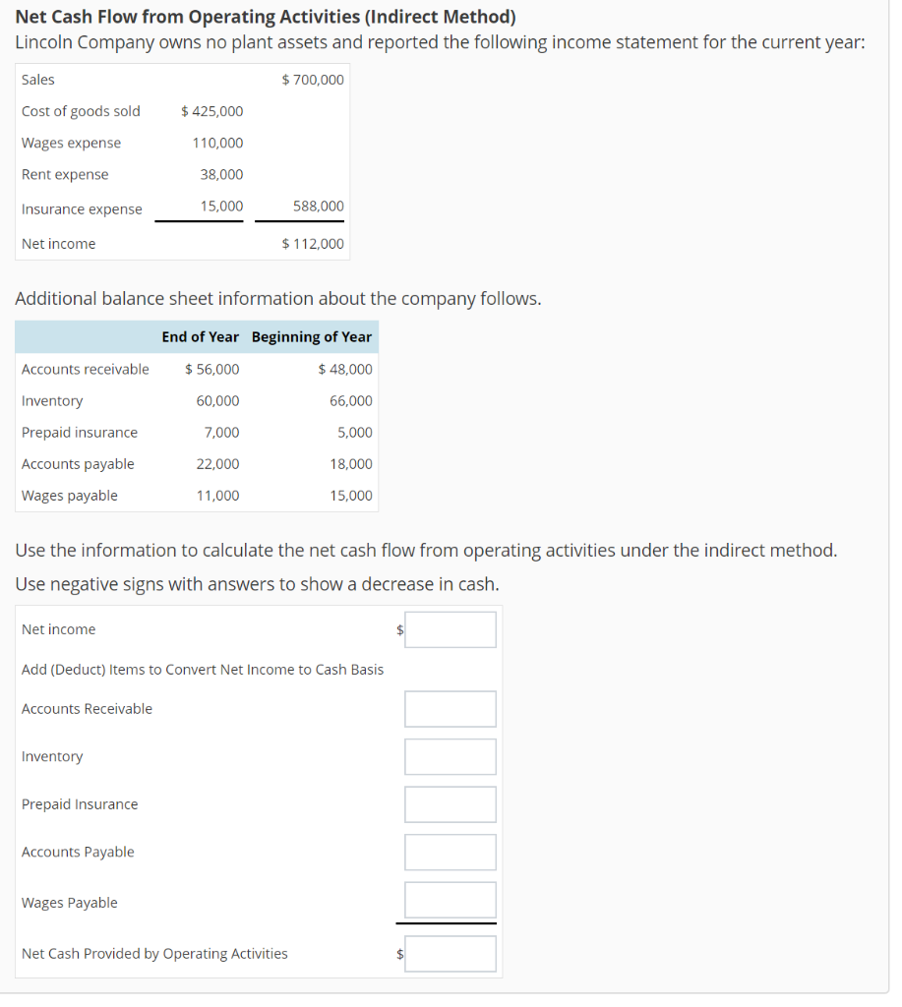The image size is (902, 1007).
Task: Select the Accounts Receivable answer box
Action: (450, 708)
